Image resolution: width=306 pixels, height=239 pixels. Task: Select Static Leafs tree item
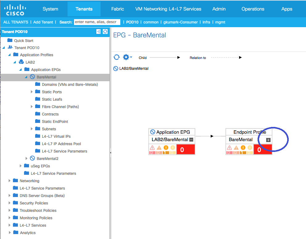coord(52,99)
